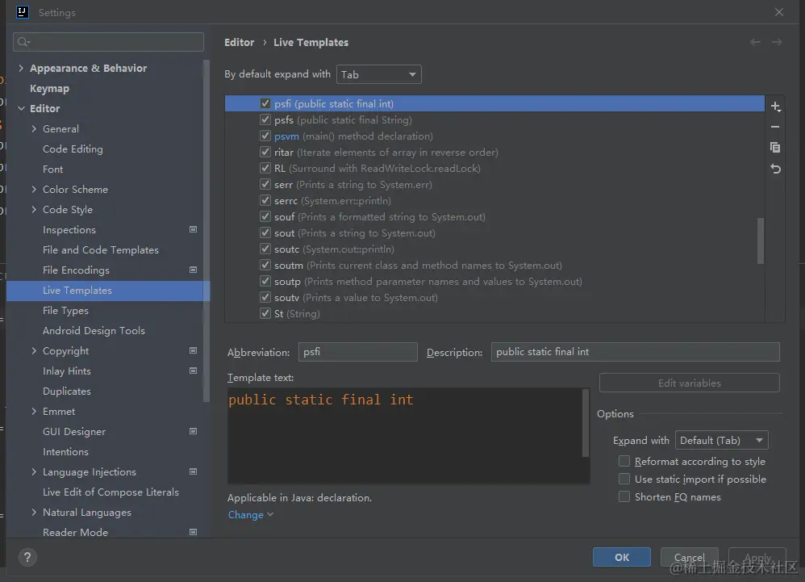This screenshot has height=582, width=805.
Task: Expand the Emmet subsection
Action: [34, 411]
